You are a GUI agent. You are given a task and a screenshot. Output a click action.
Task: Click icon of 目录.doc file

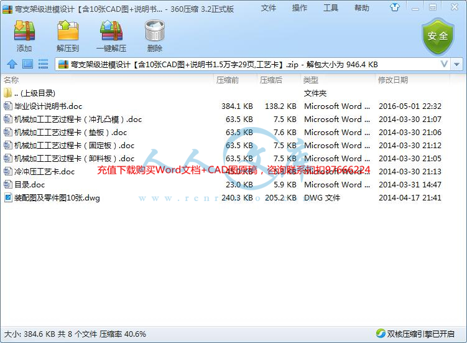coord(7,184)
